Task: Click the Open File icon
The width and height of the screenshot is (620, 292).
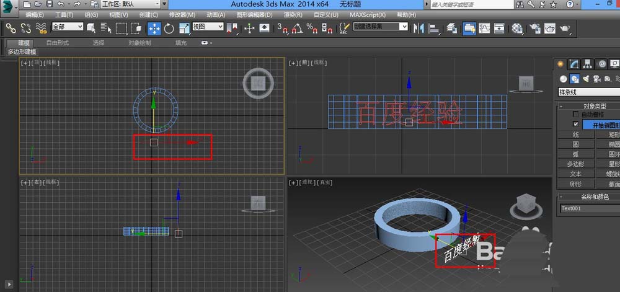Action: (38, 4)
